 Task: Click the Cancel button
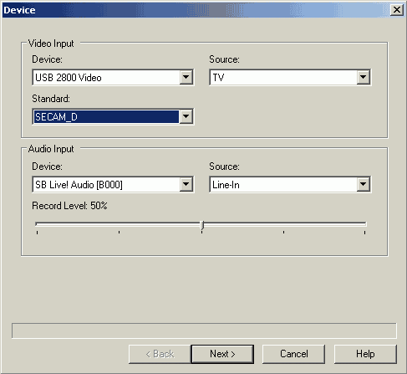click(x=293, y=354)
